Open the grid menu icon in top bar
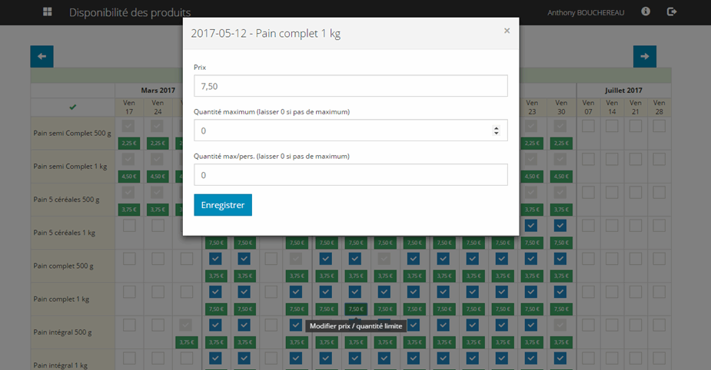Screen dimensions: 711x370 pos(48,12)
